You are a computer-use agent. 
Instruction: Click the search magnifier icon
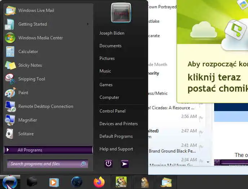click(83, 164)
